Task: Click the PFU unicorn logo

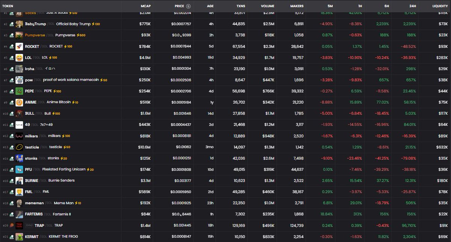Action: point(19,170)
